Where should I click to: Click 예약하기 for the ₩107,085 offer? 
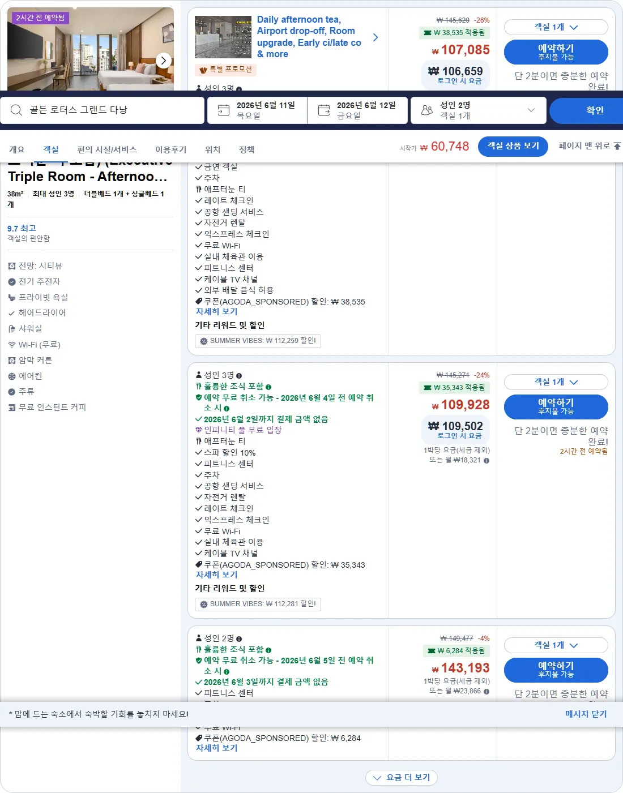(x=556, y=52)
